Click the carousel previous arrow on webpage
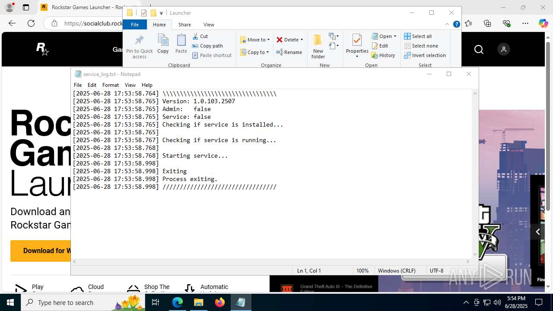Image resolution: width=553 pixels, height=311 pixels. point(538,232)
